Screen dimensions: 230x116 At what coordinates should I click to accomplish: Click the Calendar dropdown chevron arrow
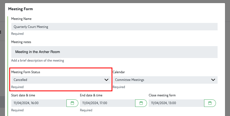tap(213, 80)
